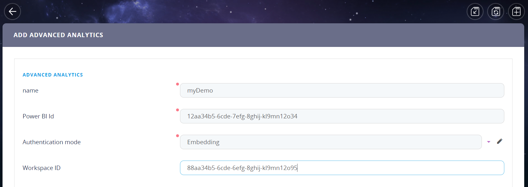This screenshot has width=528, height=187.
Task: Click the Add Advanced Analytics header title
Action: click(x=58, y=35)
